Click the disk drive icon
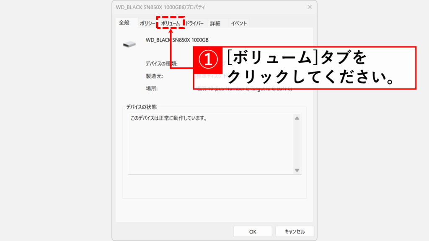Image resolution: width=429 pixels, height=241 pixels. pyautogui.click(x=129, y=44)
